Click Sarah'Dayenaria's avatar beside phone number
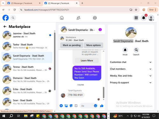The image size is (159, 119). coord(63,96)
